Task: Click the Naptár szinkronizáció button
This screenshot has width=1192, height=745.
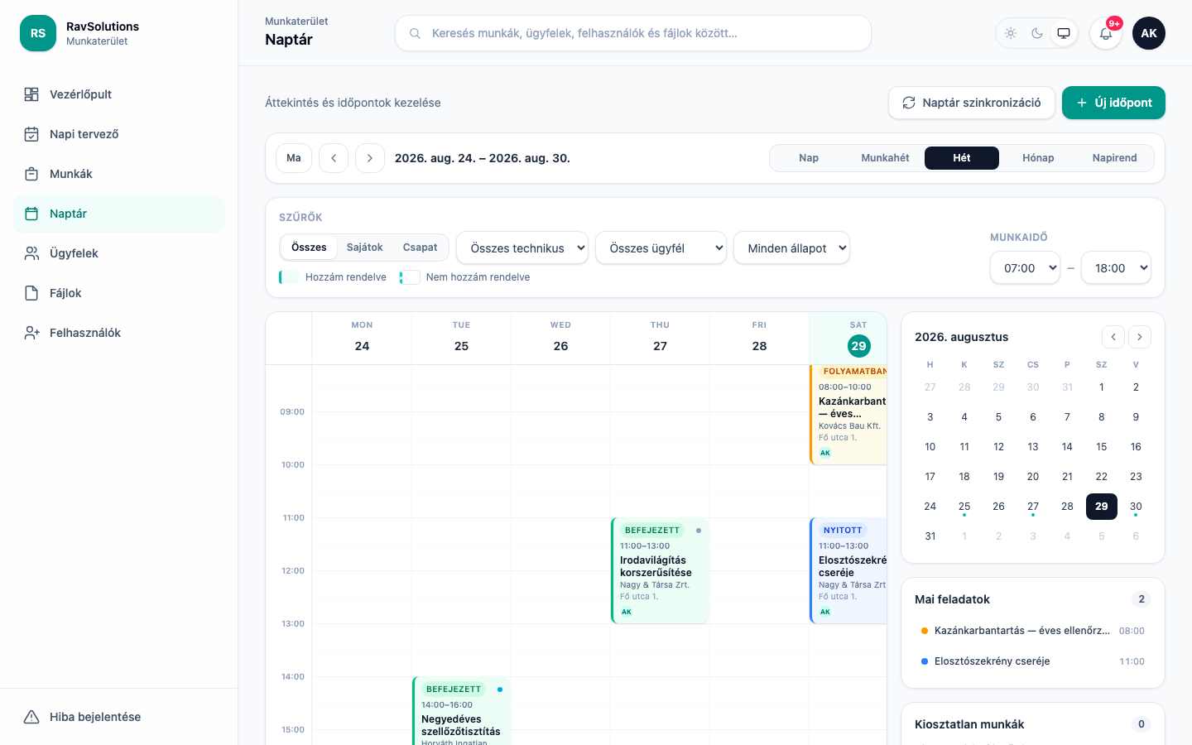Action: click(x=972, y=103)
